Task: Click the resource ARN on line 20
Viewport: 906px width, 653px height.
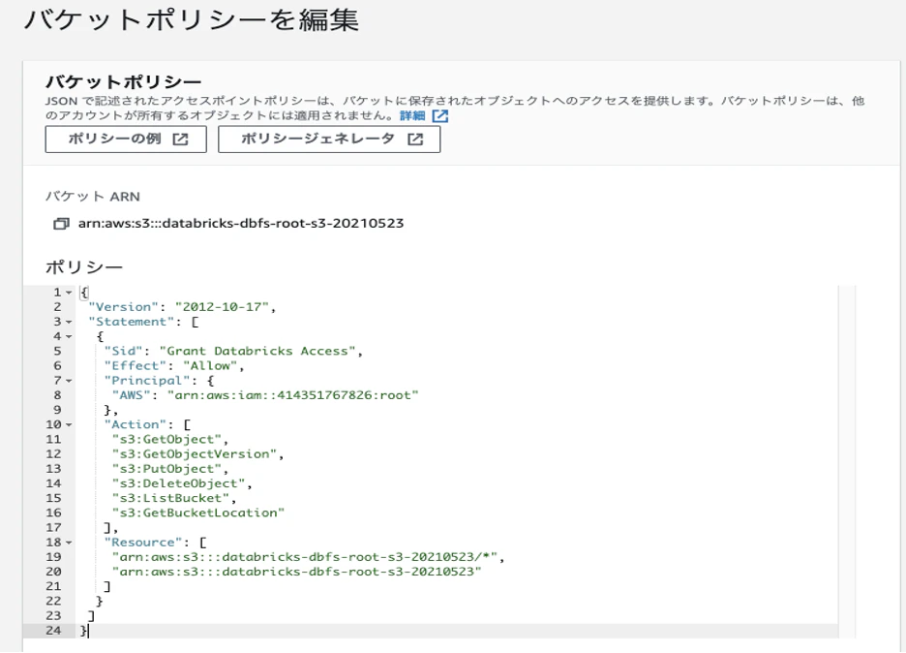Action: [297, 572]
